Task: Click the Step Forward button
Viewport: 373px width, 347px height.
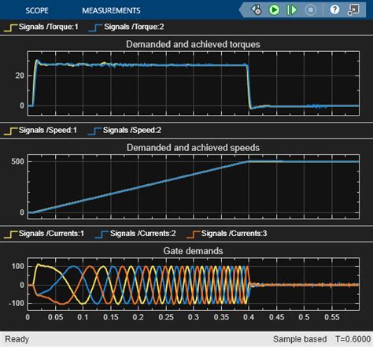Action: coord(292,10)
